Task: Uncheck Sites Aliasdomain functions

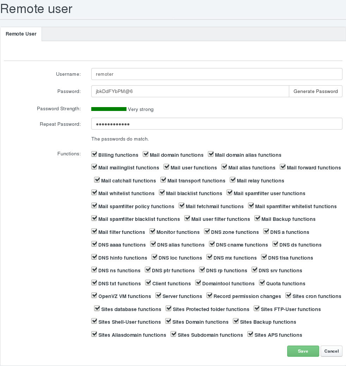Action: pyautogui.click(x=94, y=334)
